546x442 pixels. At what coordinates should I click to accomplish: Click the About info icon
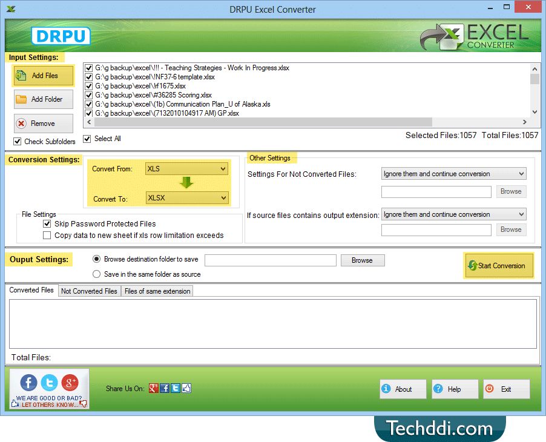(386, 388)
